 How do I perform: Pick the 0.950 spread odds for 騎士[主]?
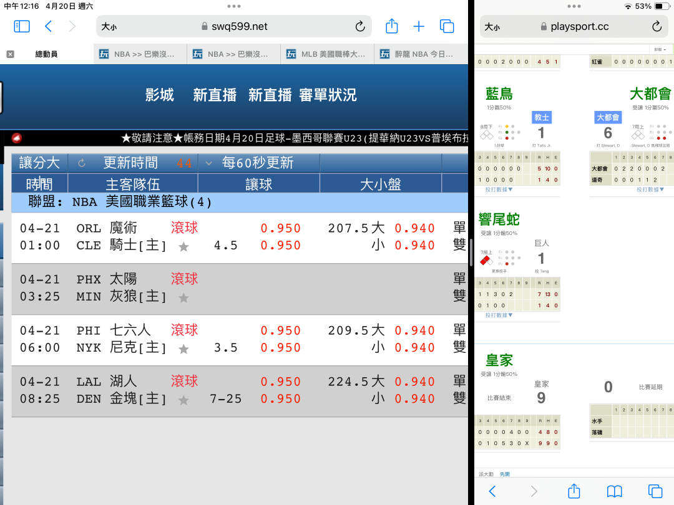281,246
